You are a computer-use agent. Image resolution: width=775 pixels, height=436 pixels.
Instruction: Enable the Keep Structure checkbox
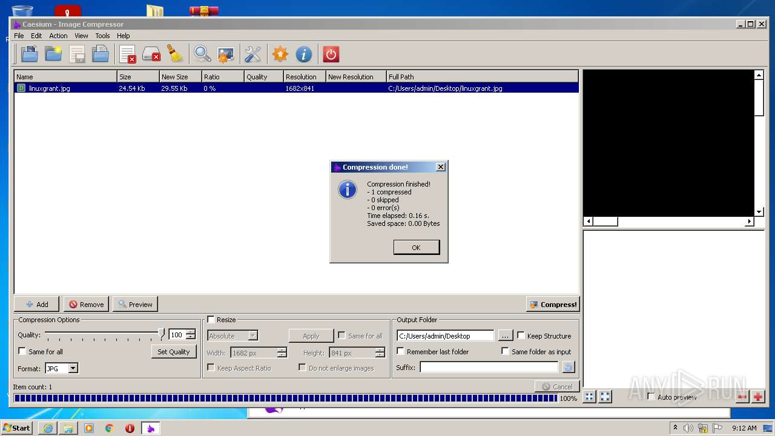[521, 335]
